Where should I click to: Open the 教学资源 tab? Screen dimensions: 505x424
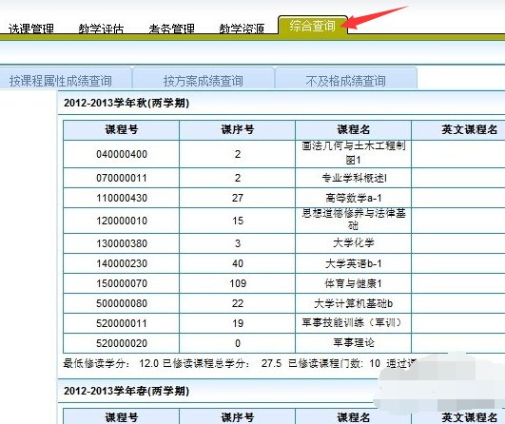point(242,29)
